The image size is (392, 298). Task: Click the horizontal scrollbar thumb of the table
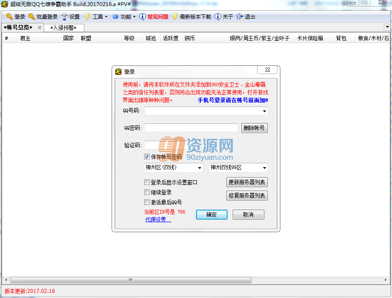pos(131,280)
